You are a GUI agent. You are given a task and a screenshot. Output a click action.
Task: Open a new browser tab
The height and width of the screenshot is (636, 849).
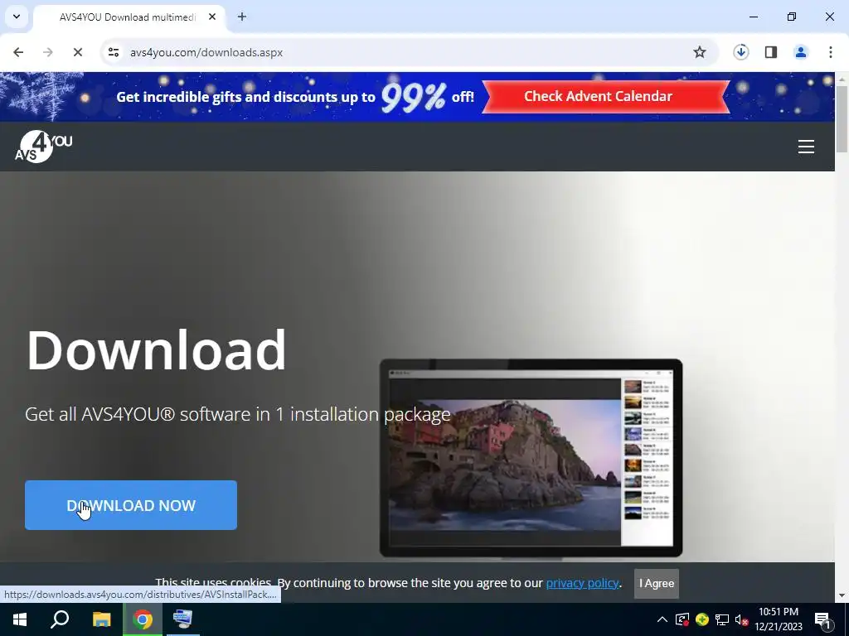coord(242,17)
